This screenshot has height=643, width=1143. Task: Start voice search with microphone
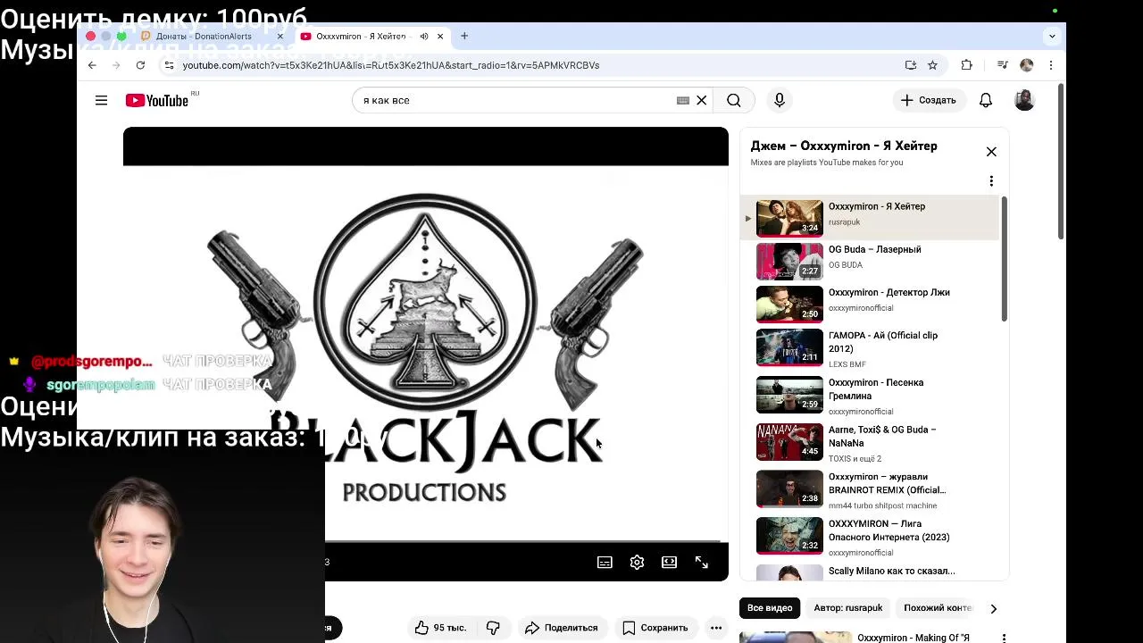pyautogui.click(x=780, y=100)
